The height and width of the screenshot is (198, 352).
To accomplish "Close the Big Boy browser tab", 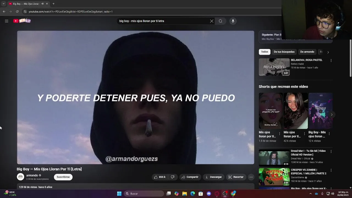I will click(x=47, y=4).
